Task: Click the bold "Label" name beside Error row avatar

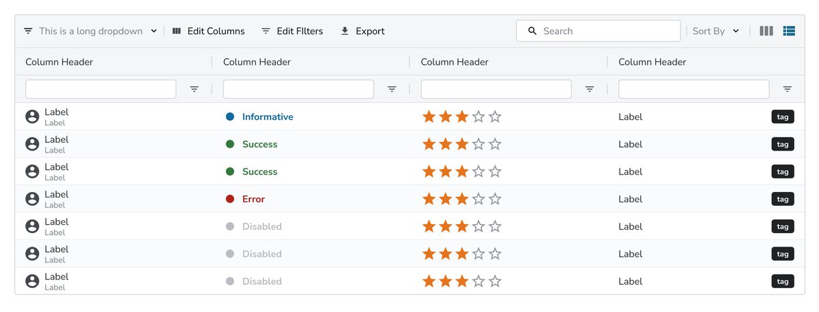Action: tap(57, 195)
